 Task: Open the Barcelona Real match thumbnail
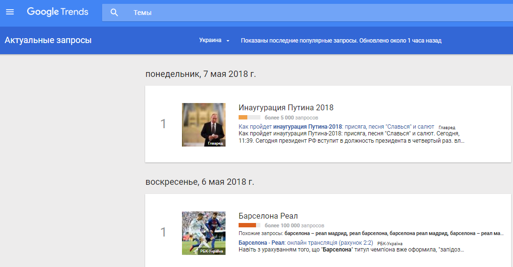point(203,233)
